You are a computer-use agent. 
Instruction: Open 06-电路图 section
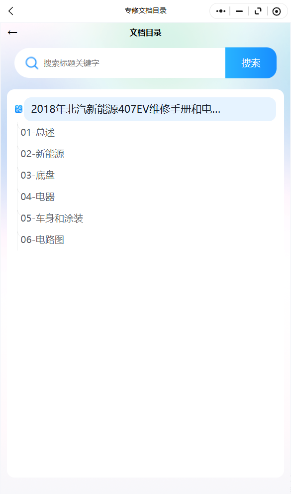[x=42, y=240]
